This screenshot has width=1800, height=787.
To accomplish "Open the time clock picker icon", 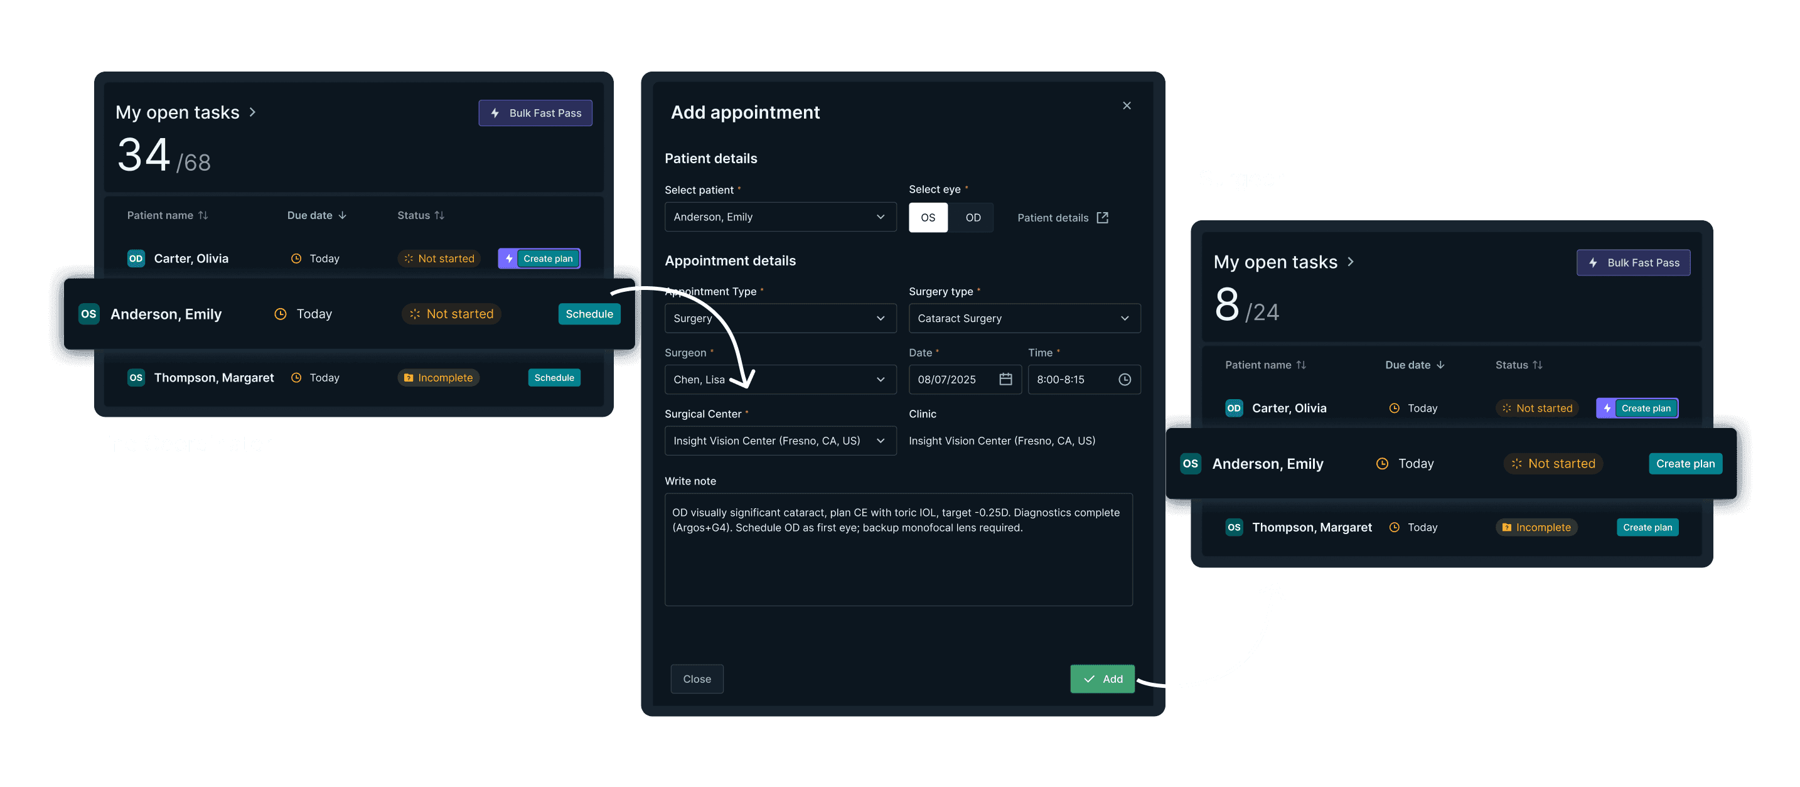I will coord(1124,379).
